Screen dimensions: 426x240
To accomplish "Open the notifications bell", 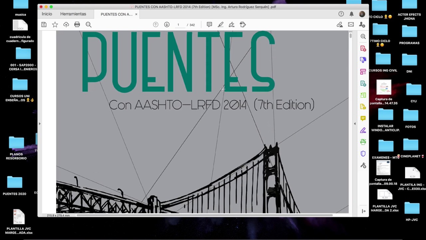I will (x=351, y=14).
